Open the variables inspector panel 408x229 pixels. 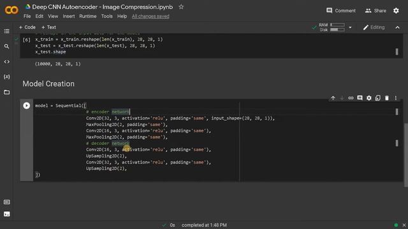[7, 77]
